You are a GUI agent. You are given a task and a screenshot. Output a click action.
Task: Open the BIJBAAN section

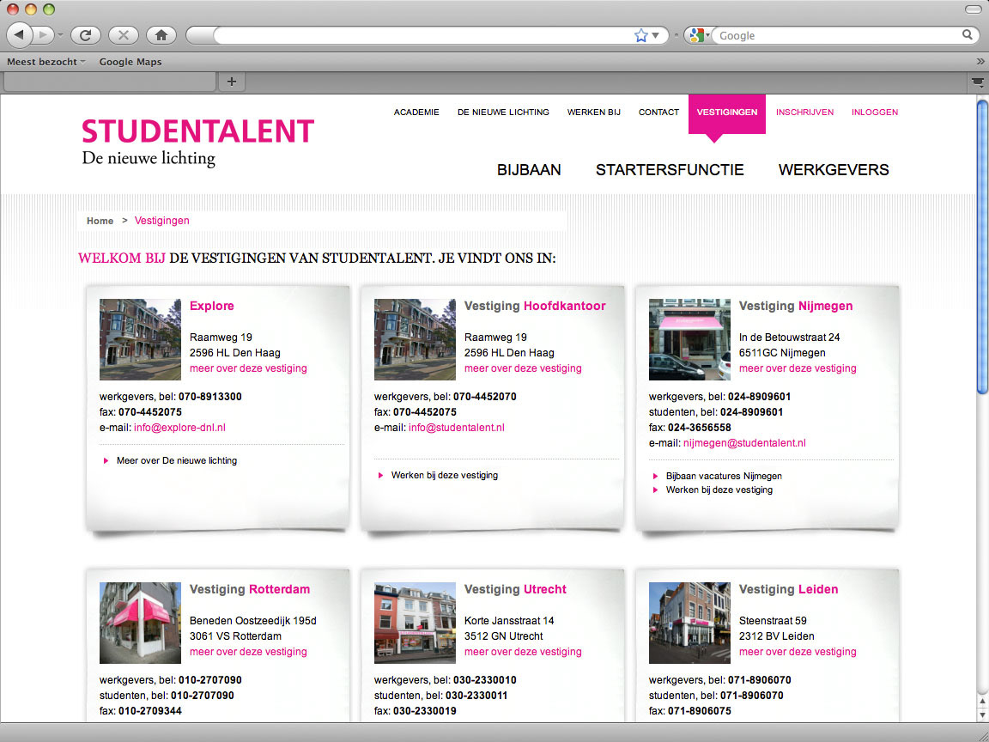click(x=529, y=169)
